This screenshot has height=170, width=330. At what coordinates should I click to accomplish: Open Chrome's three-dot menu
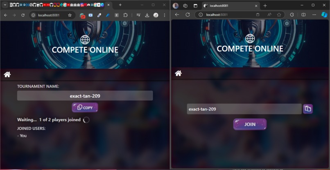164,15
